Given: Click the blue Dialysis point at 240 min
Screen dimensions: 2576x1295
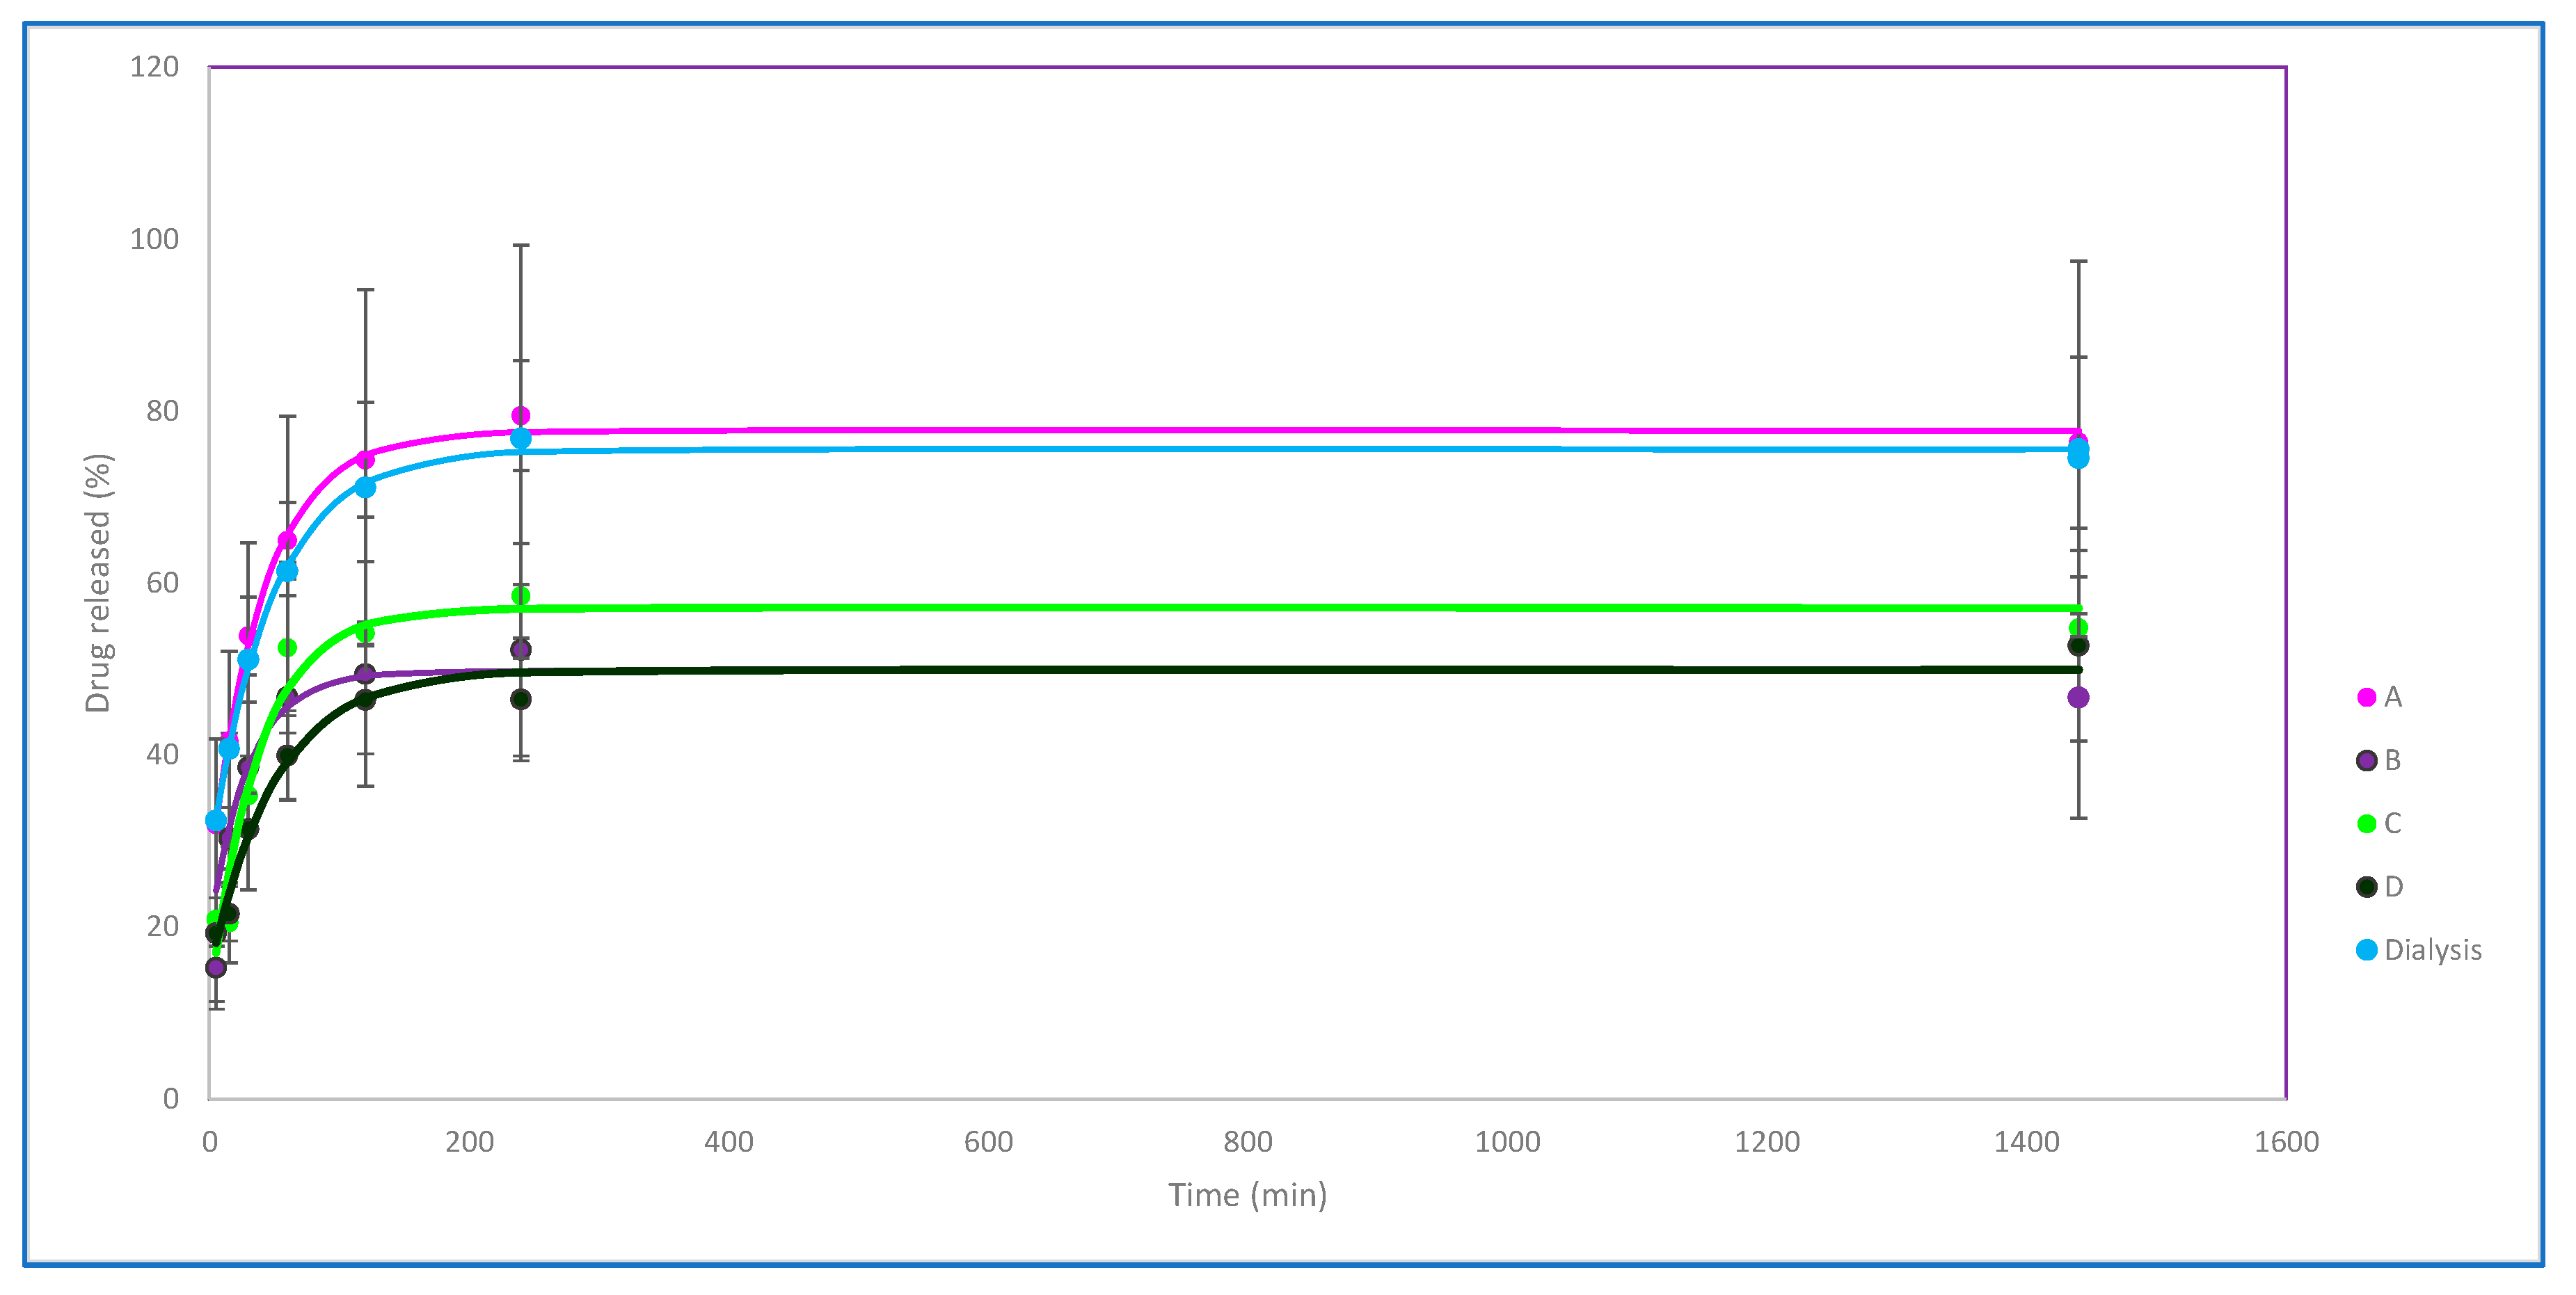Looking at the screenshot, I should click(521, 439).
